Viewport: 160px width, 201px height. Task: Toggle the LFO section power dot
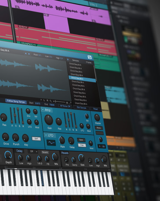(46, 135)
